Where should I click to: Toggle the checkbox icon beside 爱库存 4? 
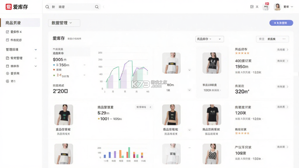click(7, 32)
